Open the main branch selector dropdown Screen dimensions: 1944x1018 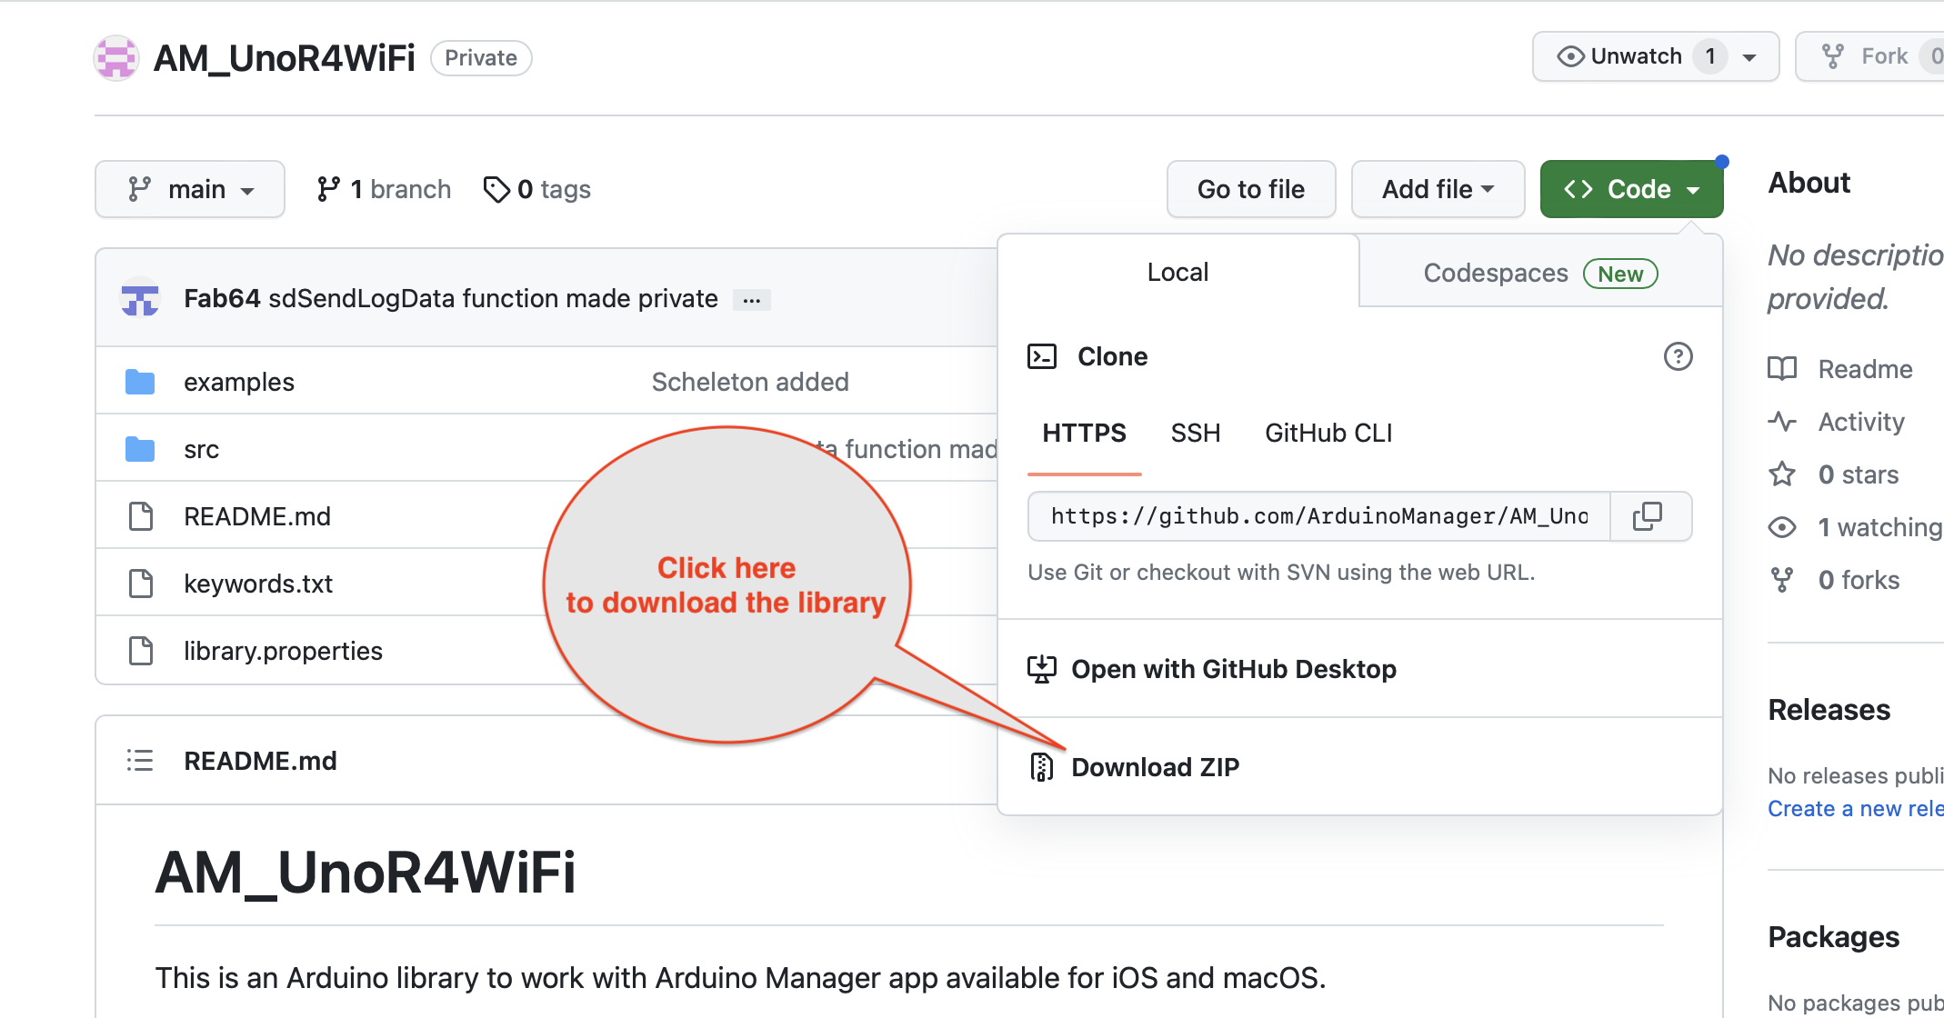190,189
